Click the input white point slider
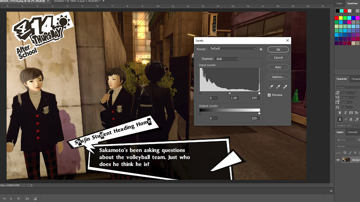Image resolution: width=360 pixels, height=202 pixels. point(259,93)
